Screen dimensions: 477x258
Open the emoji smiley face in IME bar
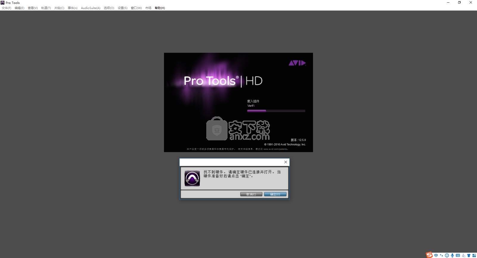pyautogui.click(x=447, y=255)
